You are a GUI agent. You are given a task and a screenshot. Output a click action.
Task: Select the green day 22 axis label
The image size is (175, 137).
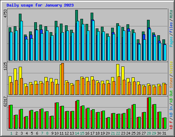[x=118, y=133]
